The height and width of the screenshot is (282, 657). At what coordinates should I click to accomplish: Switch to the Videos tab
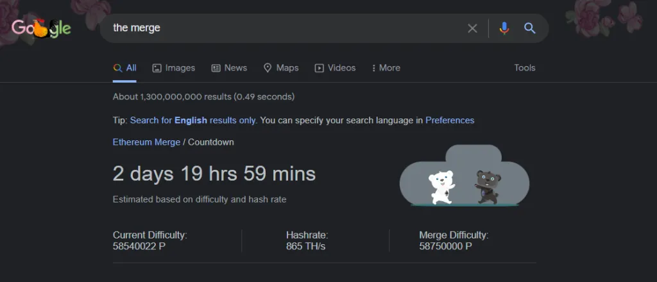(335, 68)
